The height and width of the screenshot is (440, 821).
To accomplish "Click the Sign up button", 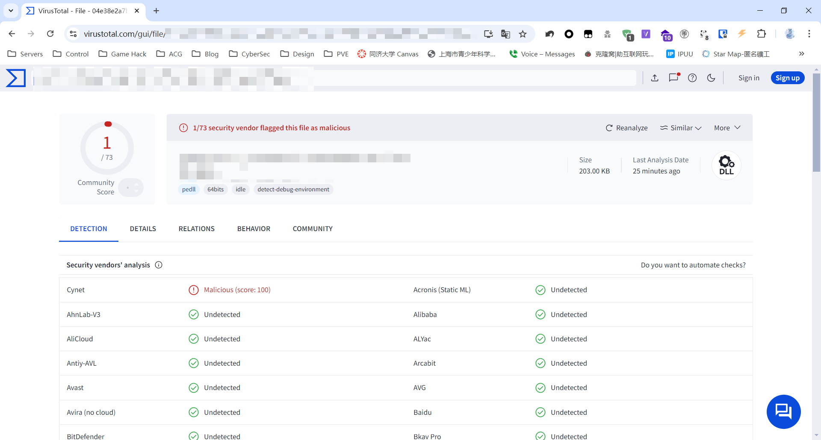I will click(788, 78).
